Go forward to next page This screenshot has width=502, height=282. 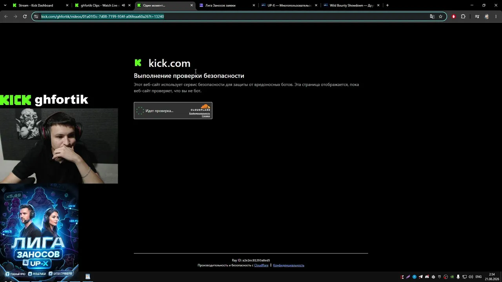pyautogui.click(x=15, y=16)
